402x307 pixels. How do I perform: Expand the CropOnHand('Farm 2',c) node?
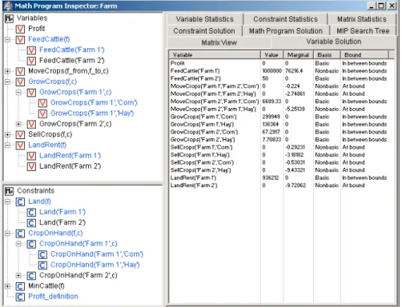pos(18,276)
